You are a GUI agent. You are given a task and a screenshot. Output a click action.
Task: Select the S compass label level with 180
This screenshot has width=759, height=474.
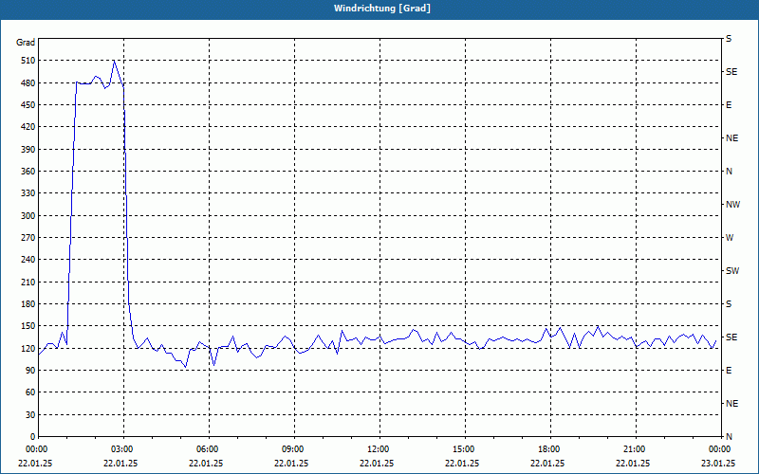coord(729,304)
